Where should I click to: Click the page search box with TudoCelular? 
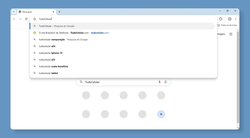120,82
